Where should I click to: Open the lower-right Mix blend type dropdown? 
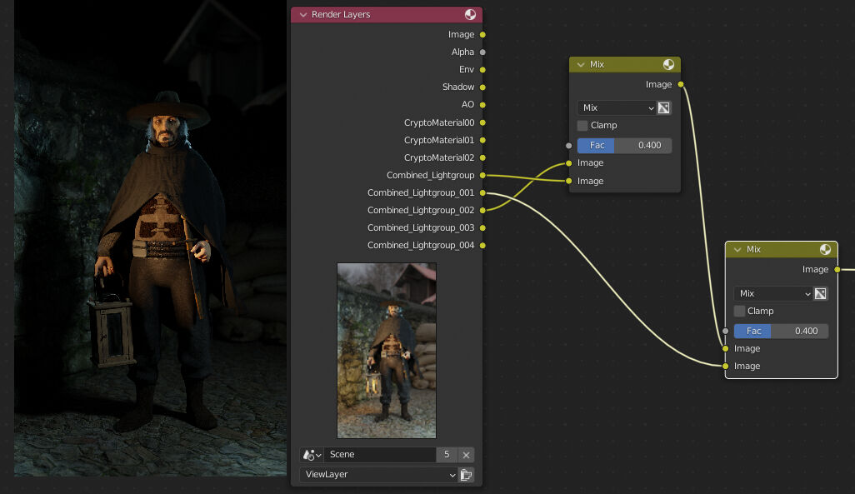pyautogui.click(x=772, y=294)
